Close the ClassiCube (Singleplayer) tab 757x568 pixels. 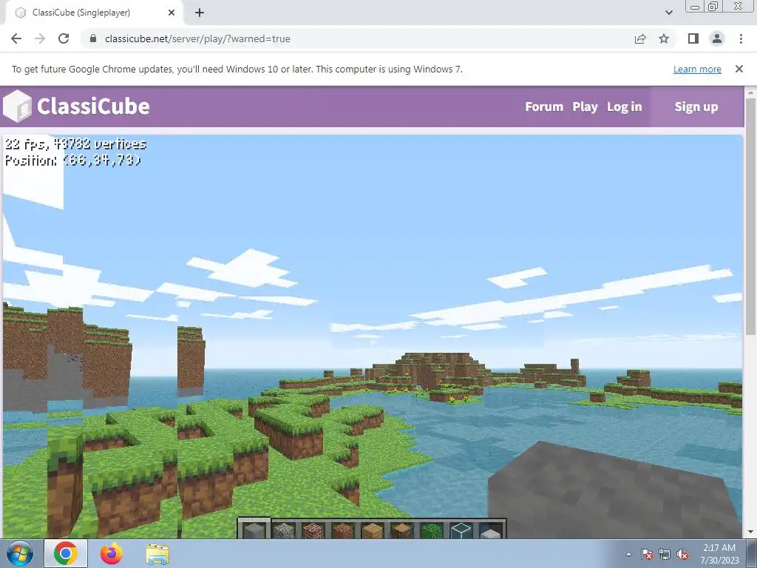click(172, 13)
